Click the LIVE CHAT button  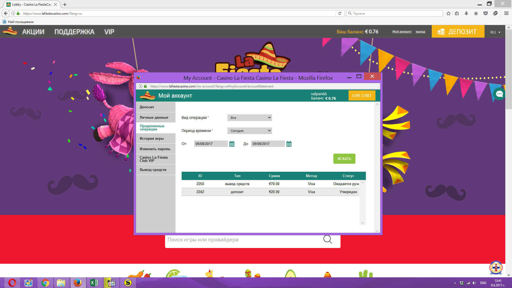click(362, 95)
